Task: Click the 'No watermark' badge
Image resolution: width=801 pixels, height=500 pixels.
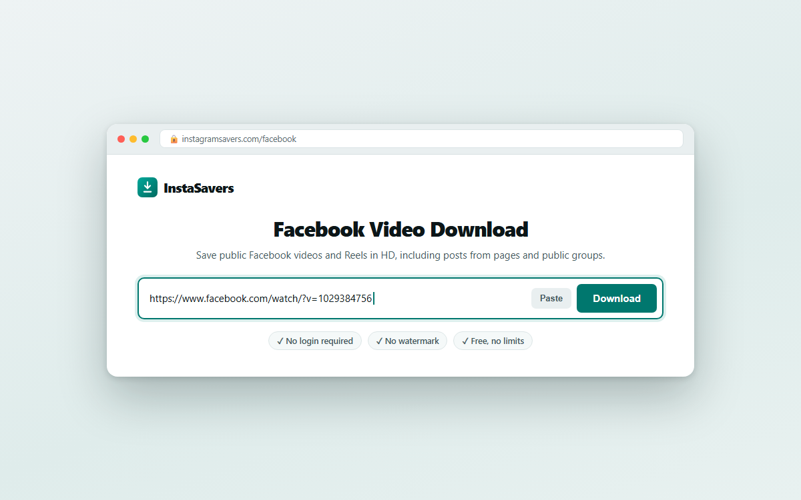Action: (407, 341)
